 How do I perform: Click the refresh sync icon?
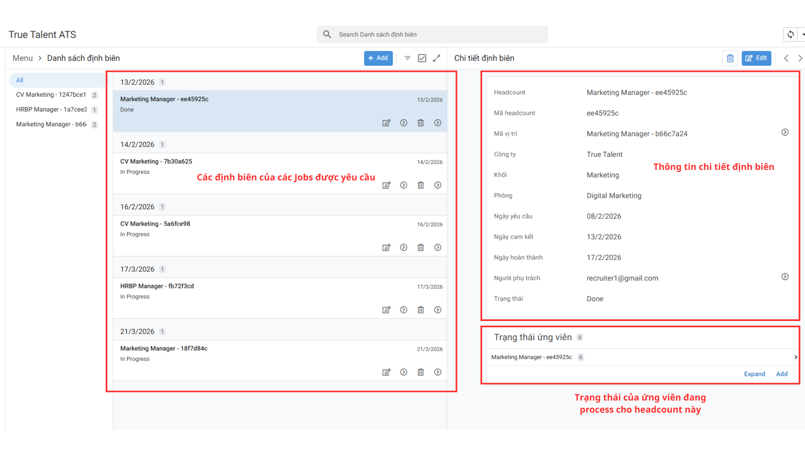790,35
